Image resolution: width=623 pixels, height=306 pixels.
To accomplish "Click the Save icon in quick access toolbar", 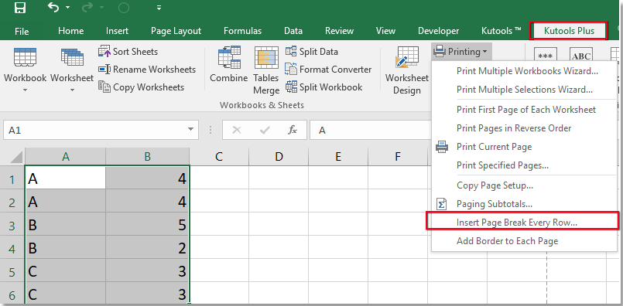I will click(20, 7).
